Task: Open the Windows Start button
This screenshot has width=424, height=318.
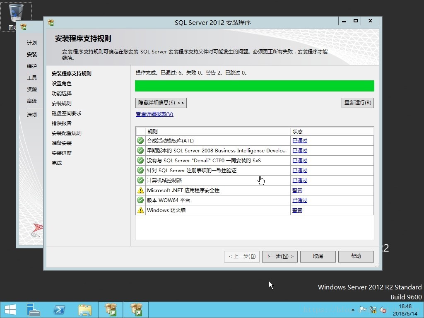Action: pyautogui.click(x=10, y=310)
